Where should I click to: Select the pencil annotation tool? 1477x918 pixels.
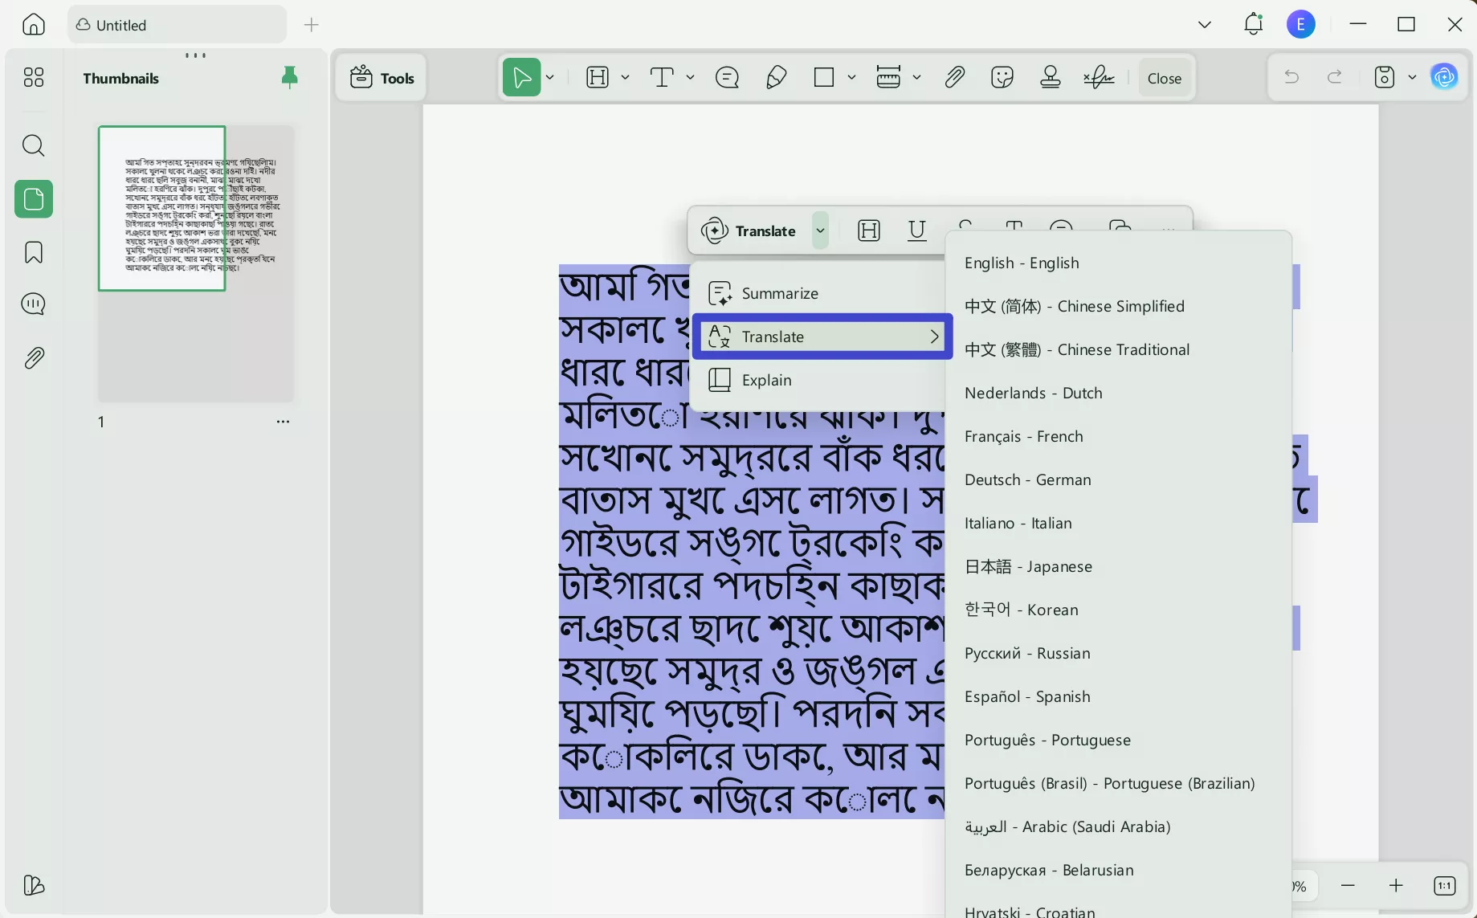[x=775, y=77]
